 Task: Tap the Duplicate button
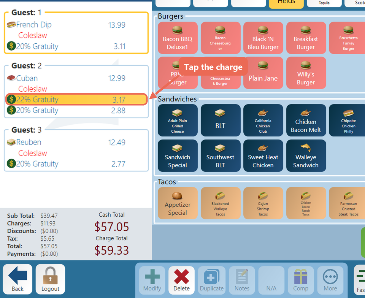coord(212,280)
